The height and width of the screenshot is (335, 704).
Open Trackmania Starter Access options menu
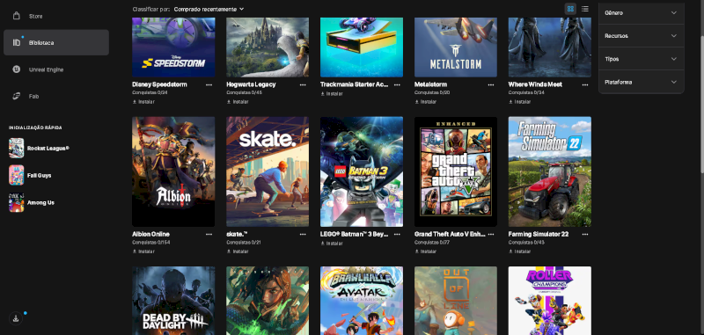(x=397, y=84)
